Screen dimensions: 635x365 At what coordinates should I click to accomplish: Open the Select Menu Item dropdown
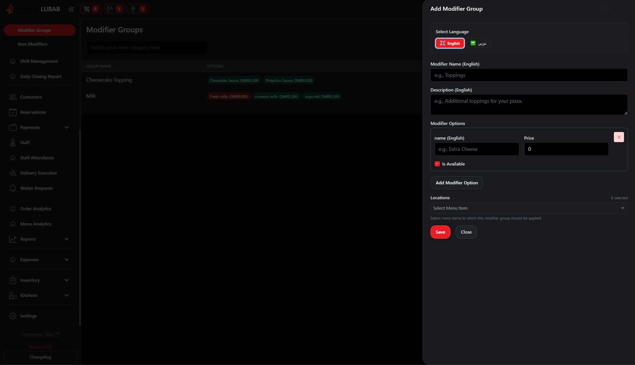529,208
